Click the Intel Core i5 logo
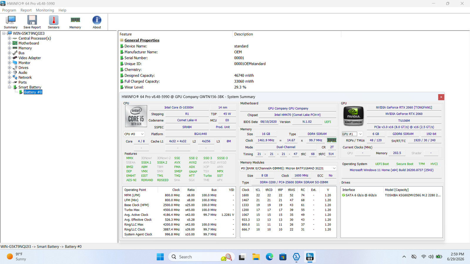This screenshot has height=264, width=470. point(136,116)
